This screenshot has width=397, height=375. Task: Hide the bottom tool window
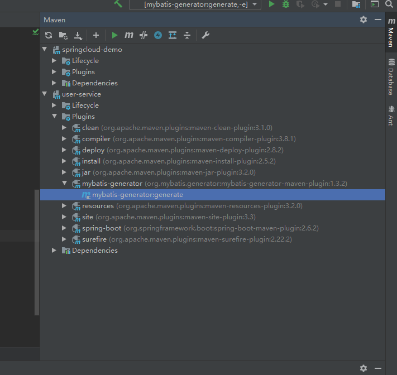(378, 368)
